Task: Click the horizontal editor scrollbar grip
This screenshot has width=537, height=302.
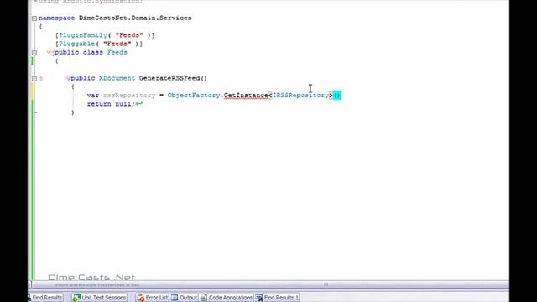Action: pyautogui.click(x=326, y=284)
